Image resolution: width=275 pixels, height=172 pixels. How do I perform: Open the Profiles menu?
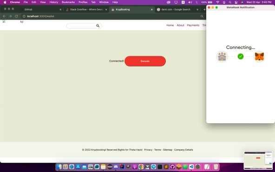point(83,2)
